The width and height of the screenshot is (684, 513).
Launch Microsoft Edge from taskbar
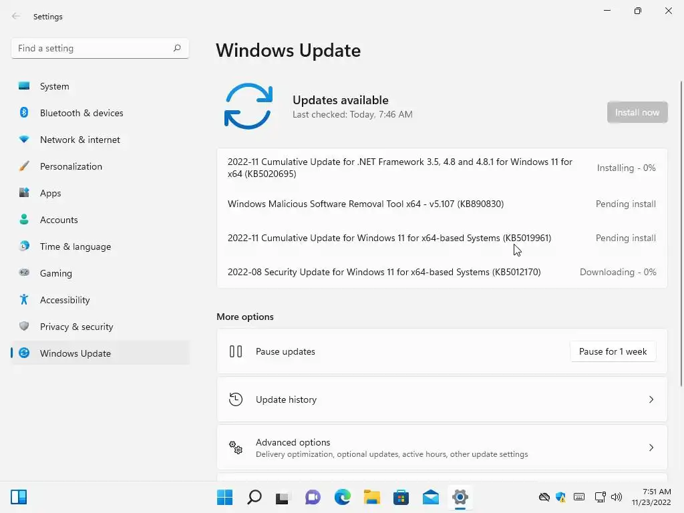pos(343,497)
